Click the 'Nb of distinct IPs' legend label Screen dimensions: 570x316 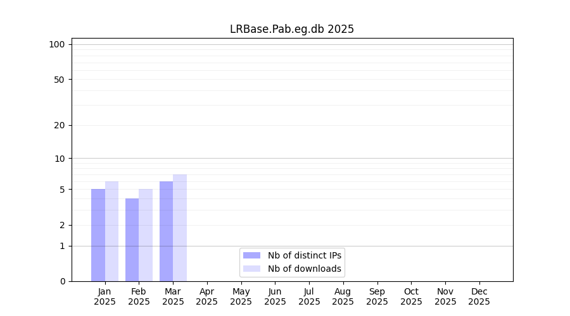click(304, 255)
